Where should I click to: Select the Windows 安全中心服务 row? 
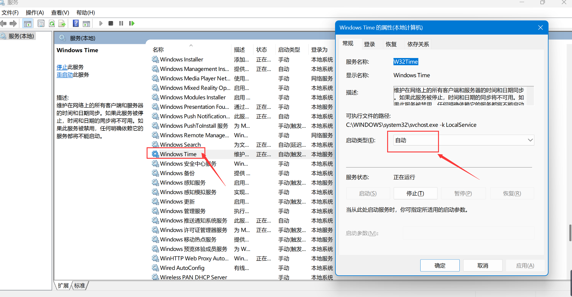[242, 164]
